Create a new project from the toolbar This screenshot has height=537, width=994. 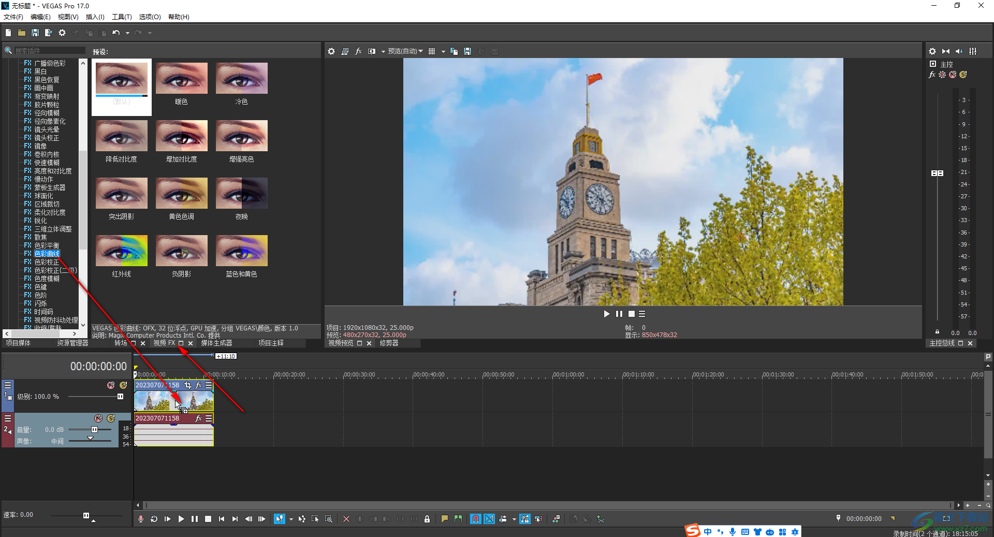8,33
